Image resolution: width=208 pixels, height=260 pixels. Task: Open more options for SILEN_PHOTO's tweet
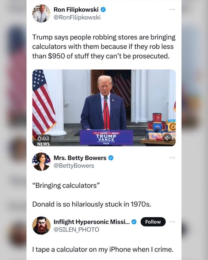tap(172, 222)
